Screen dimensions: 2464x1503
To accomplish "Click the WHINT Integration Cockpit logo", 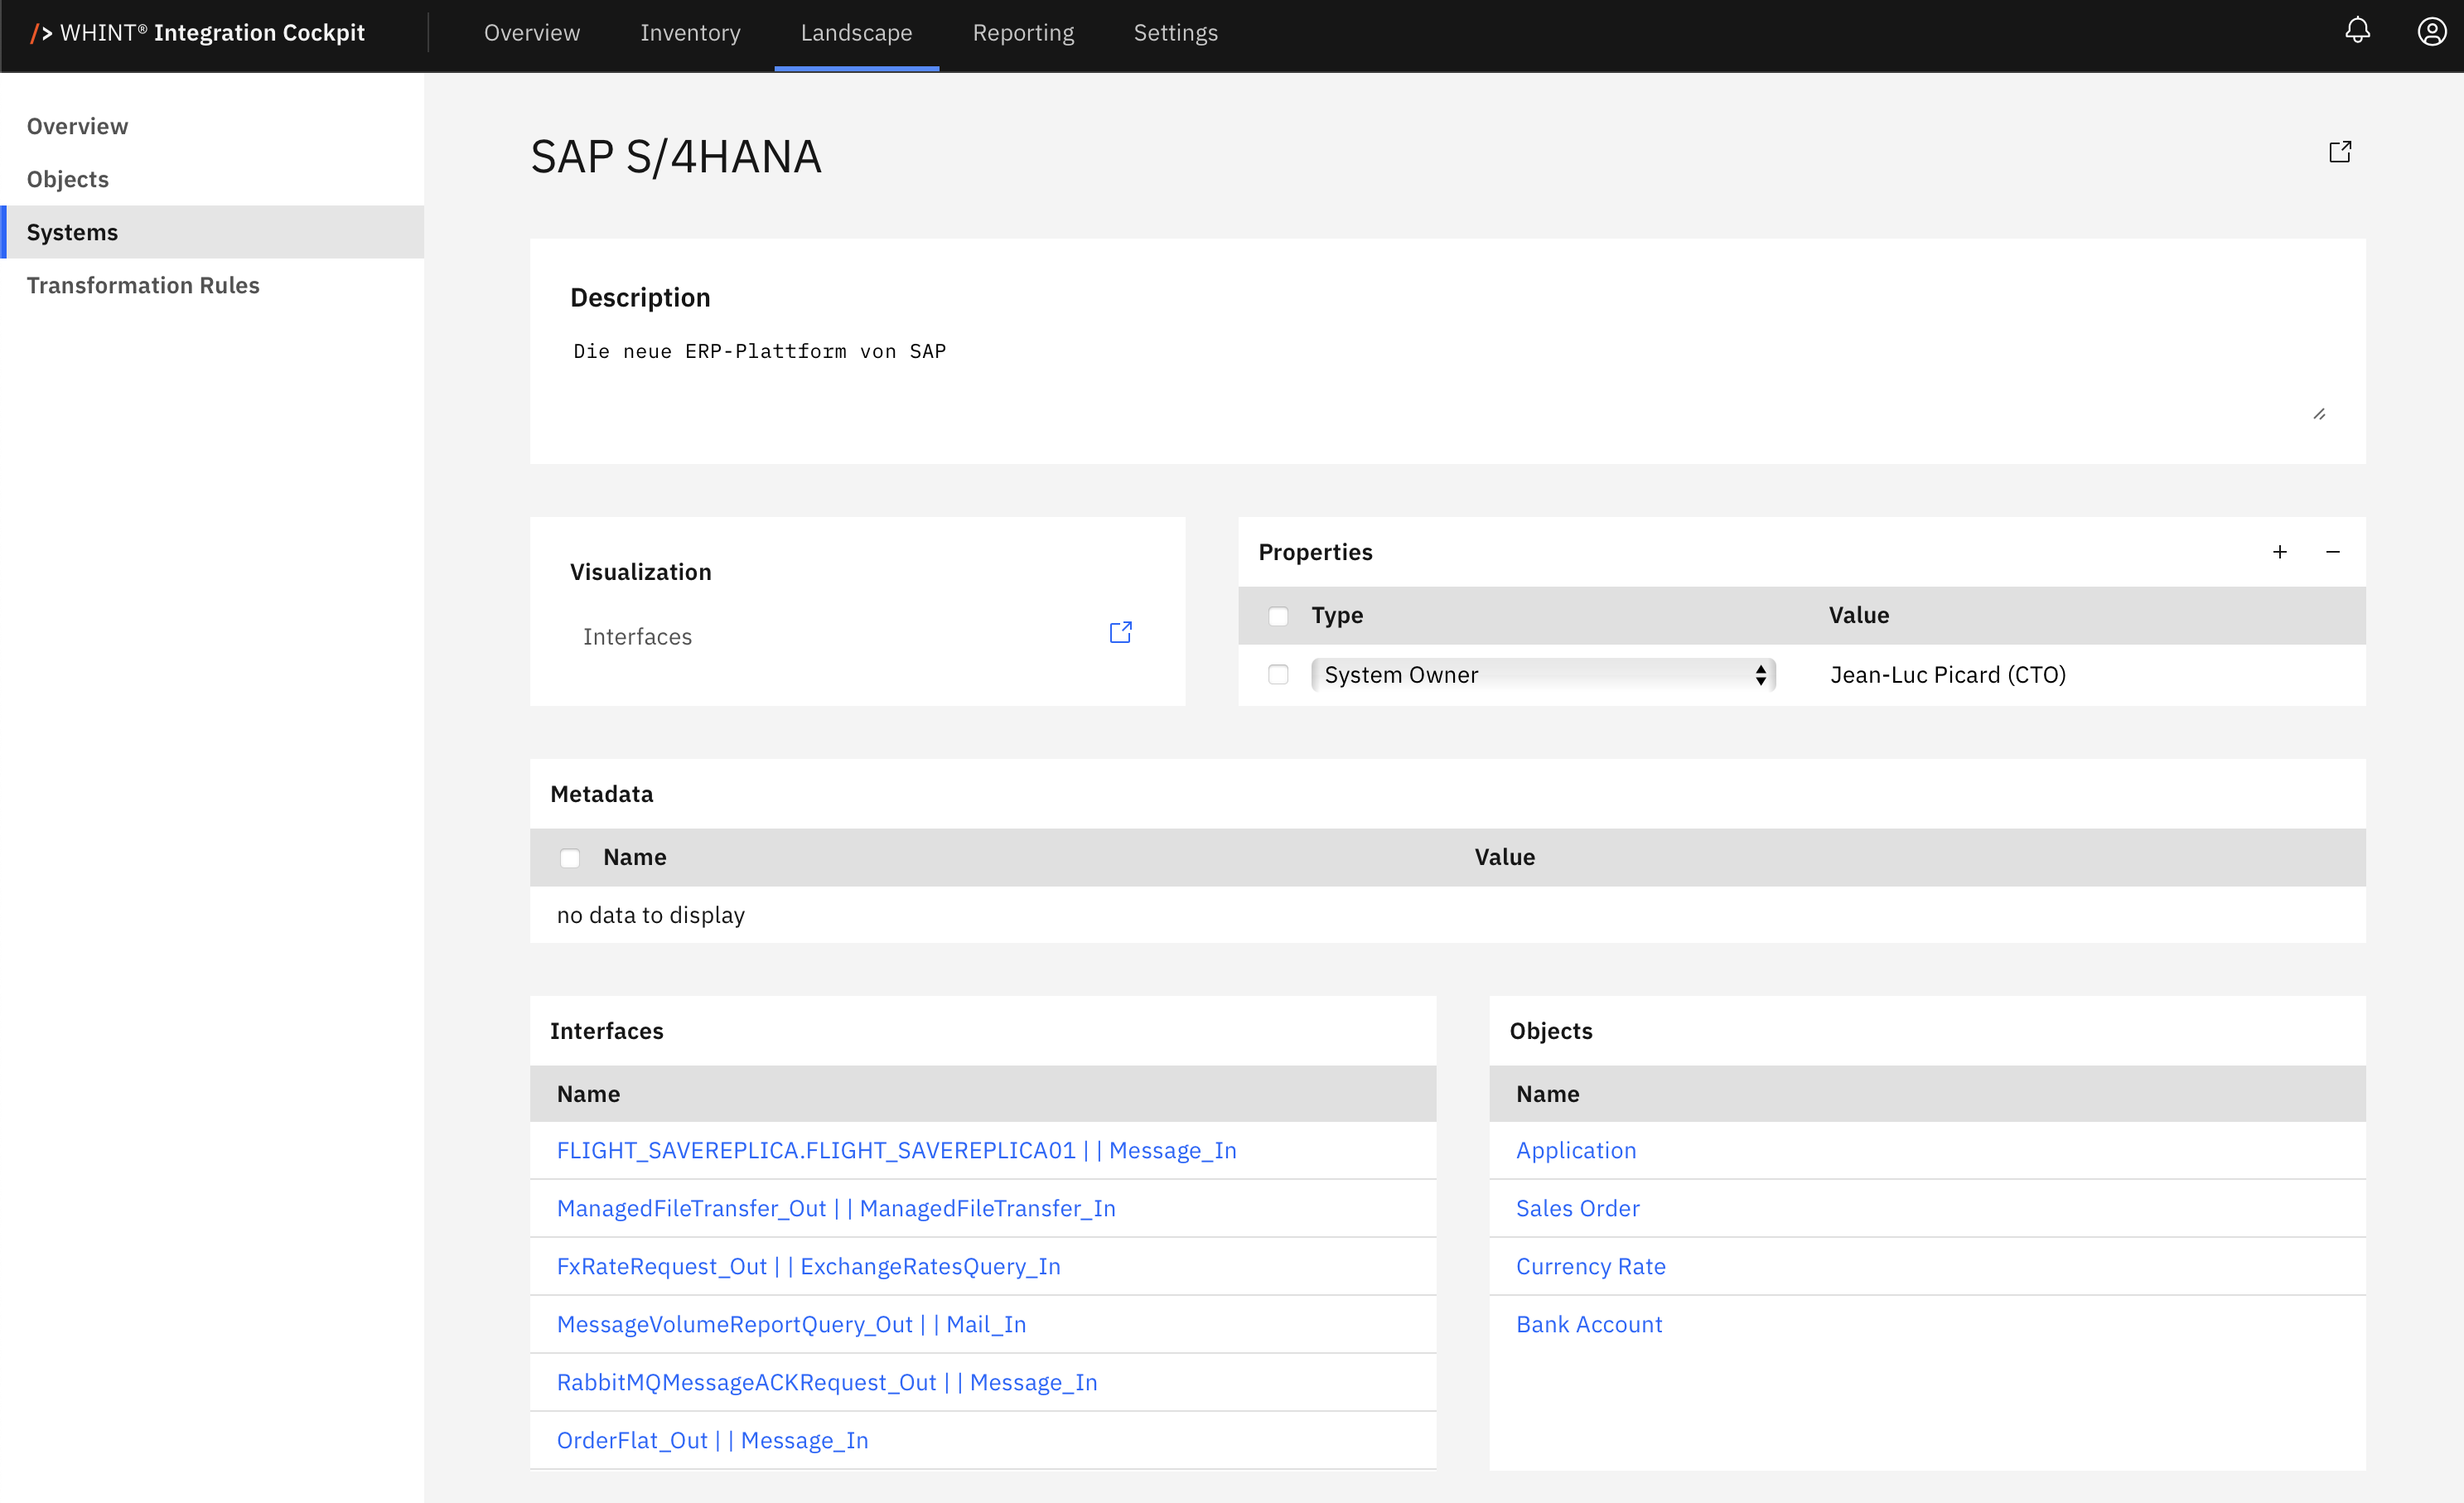I will tap(197, 33).
